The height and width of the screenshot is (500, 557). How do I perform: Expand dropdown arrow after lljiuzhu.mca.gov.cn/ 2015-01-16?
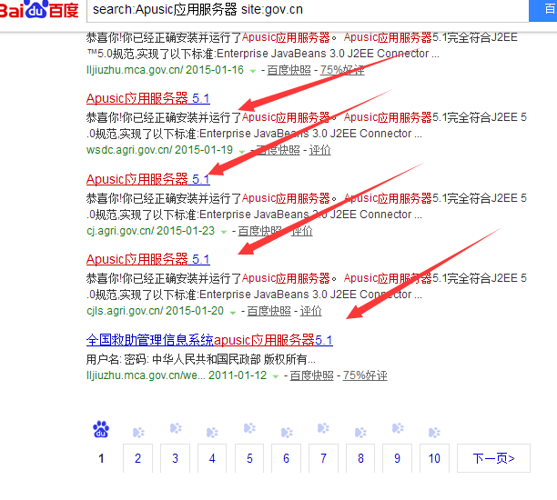[253, 71]
